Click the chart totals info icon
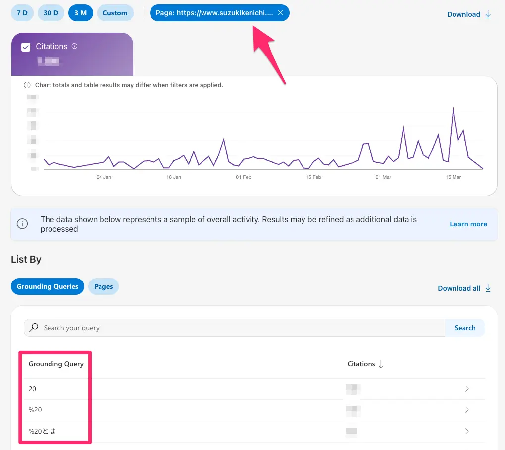Image resolution: width=505 pixels, height=450 pixels. (x=28, y=85)
